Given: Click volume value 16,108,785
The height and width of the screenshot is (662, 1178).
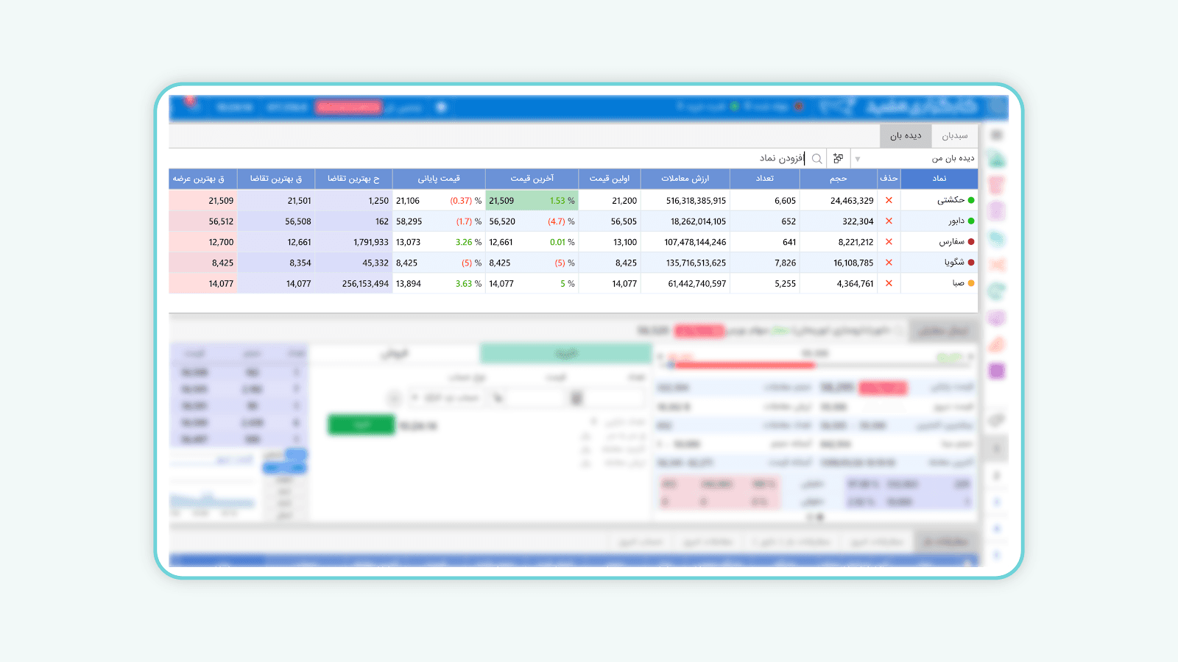Looking at the screenshot, I should pyautogui.click(x=853, y=263).
